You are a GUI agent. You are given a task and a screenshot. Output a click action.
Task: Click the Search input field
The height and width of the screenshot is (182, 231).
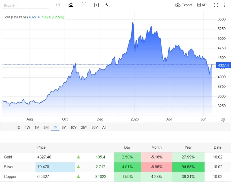(26, 6)
